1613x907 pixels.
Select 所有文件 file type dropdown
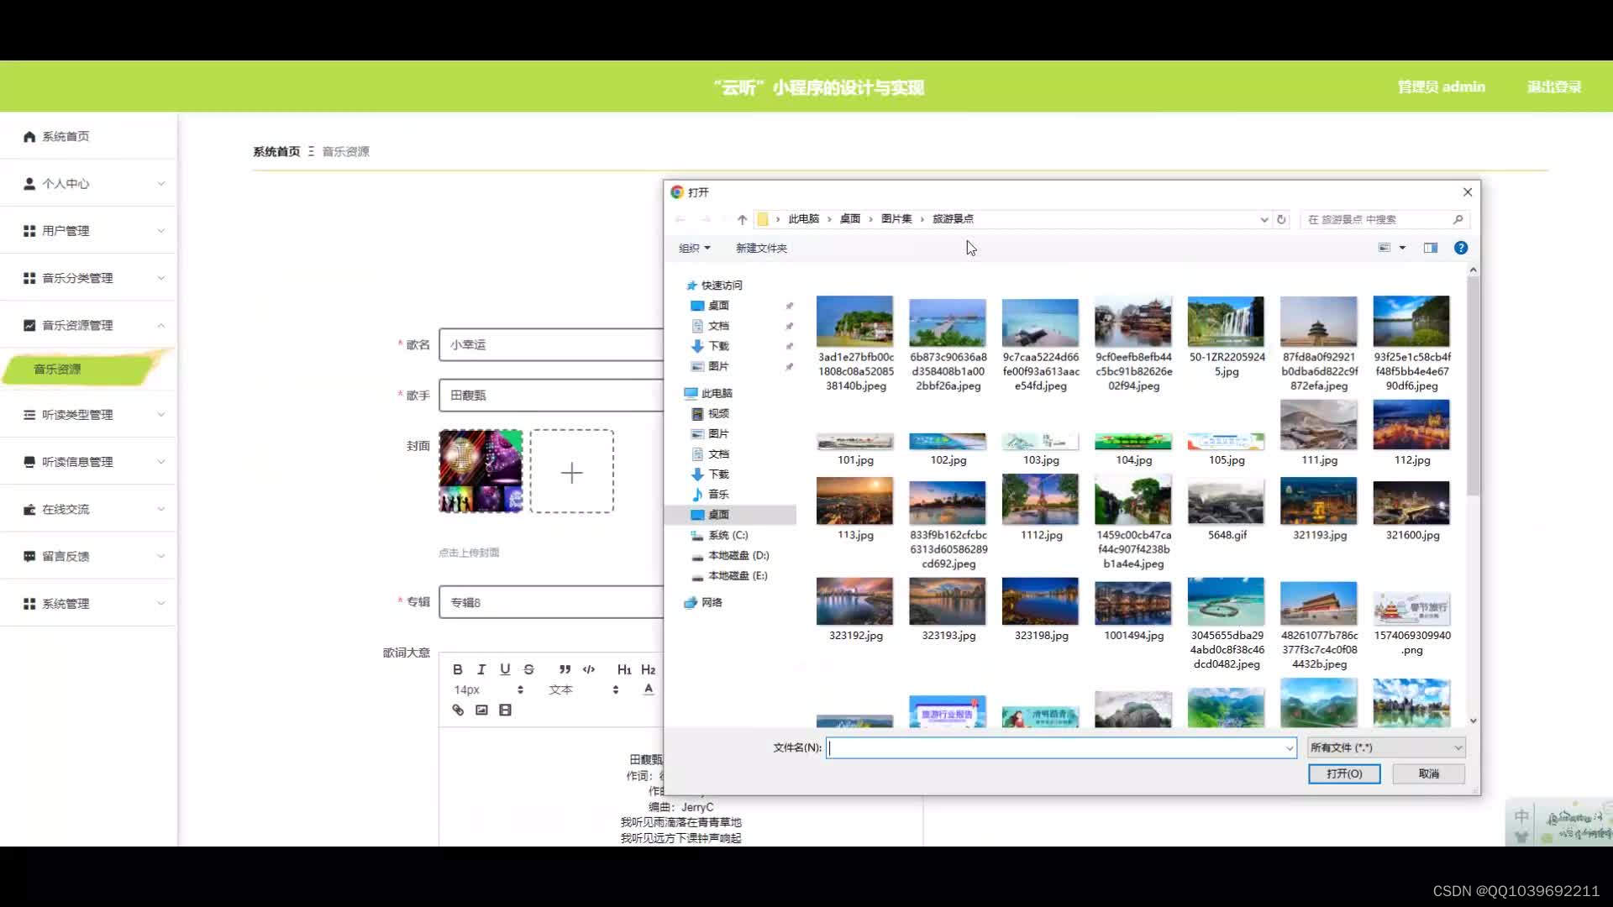1386,747
